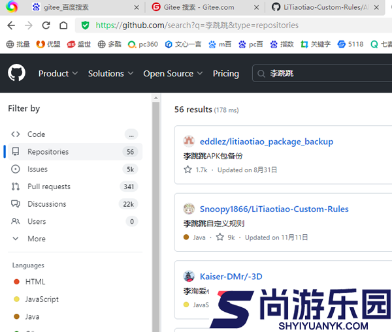Open the 优盟 bookmark
Viewport: 392px width, 332px height.
coord(48,44)
